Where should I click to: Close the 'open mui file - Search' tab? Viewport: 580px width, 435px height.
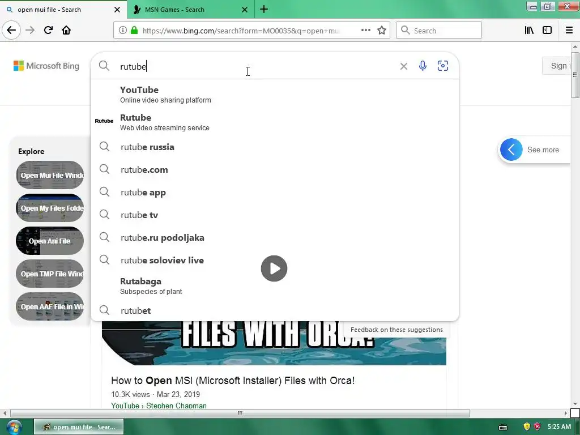117,10
